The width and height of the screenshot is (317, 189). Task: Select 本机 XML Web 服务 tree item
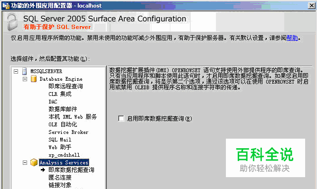coord(73,117)
